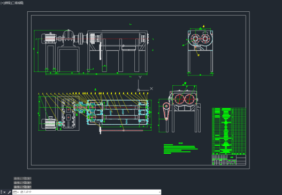
Task: Expand command history arrow at command line end
Action: pyautogui.click(x=159, y=192)
